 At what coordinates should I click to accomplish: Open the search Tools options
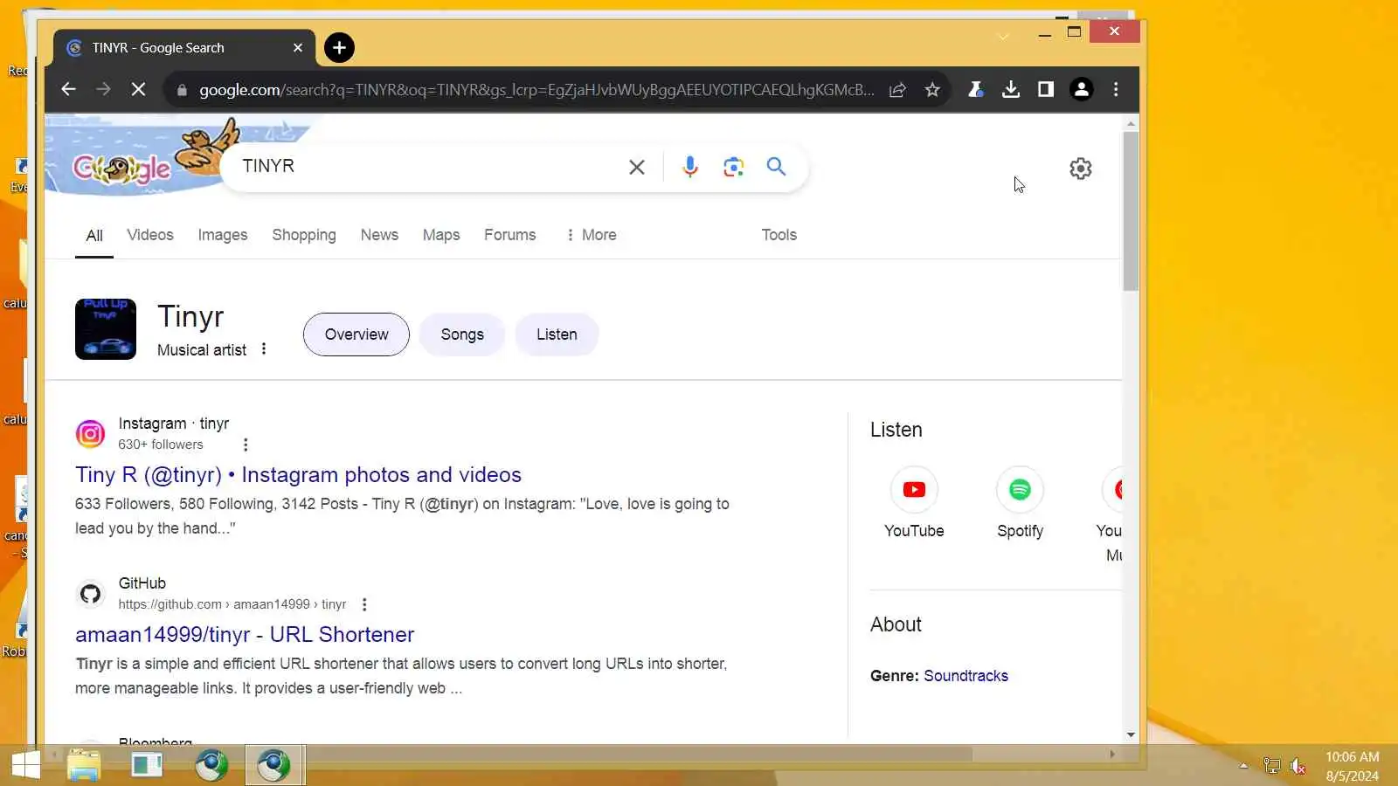pos(779,235)
